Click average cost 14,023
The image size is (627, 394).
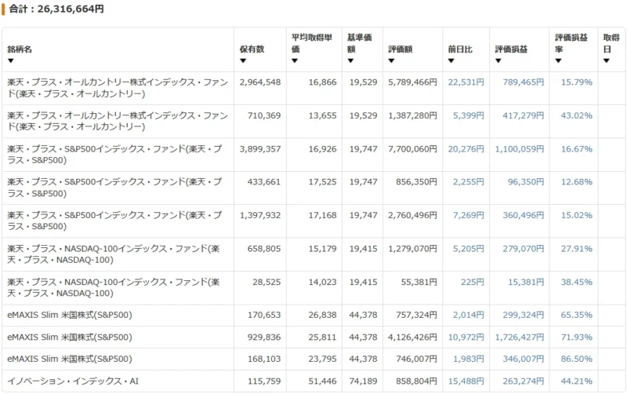click(x=322, y=282)
